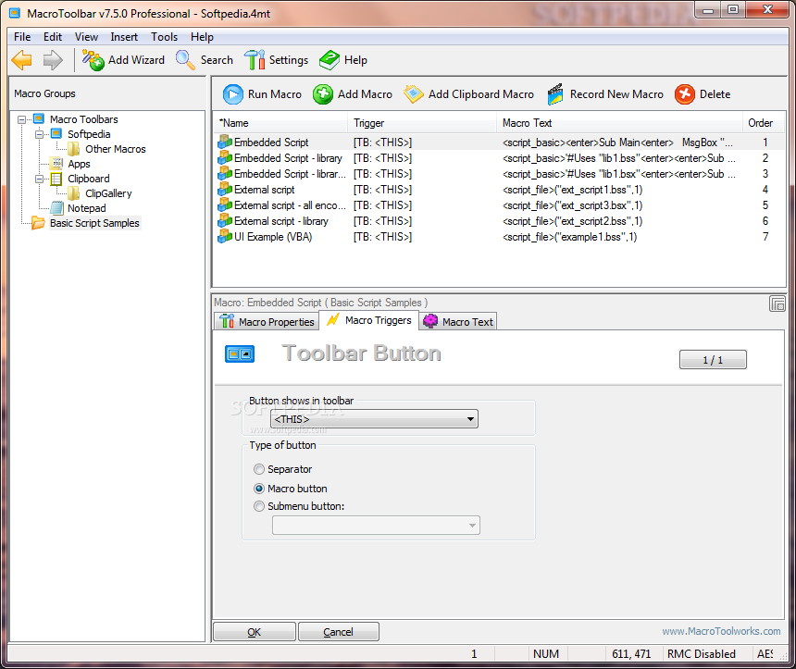Click the ext_script1.bss macro text cell
The height and width of the screenshot is (669, 796).
click(573, 190)
